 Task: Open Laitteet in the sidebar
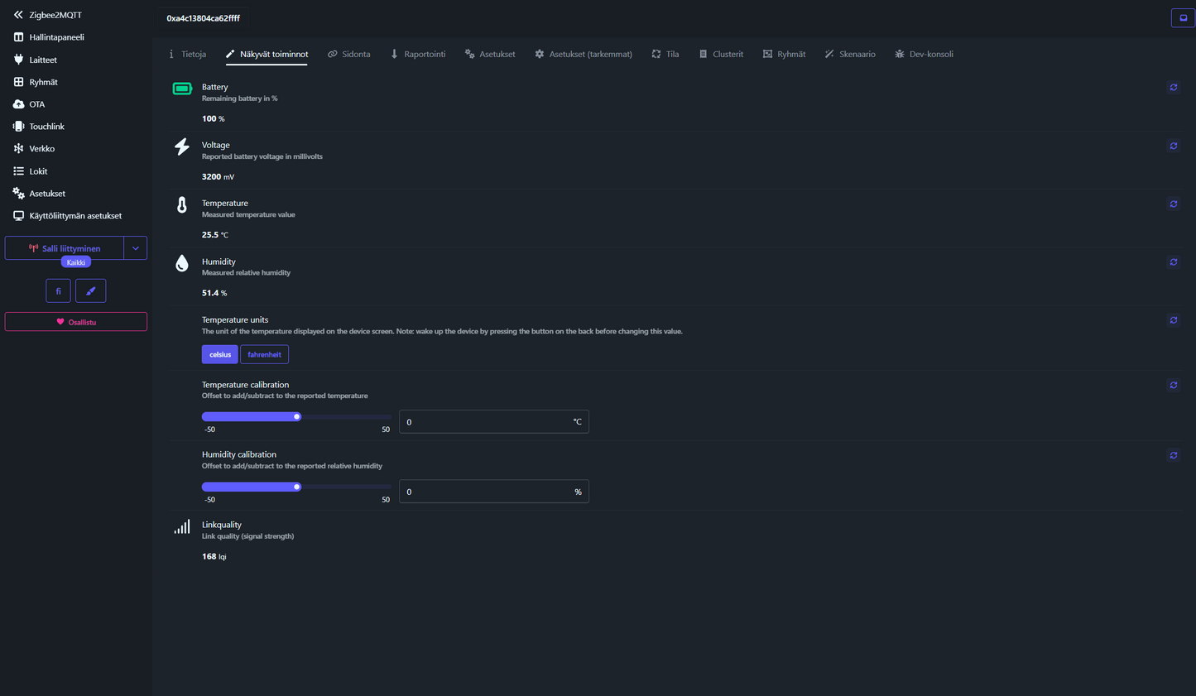tap(43, 60)
